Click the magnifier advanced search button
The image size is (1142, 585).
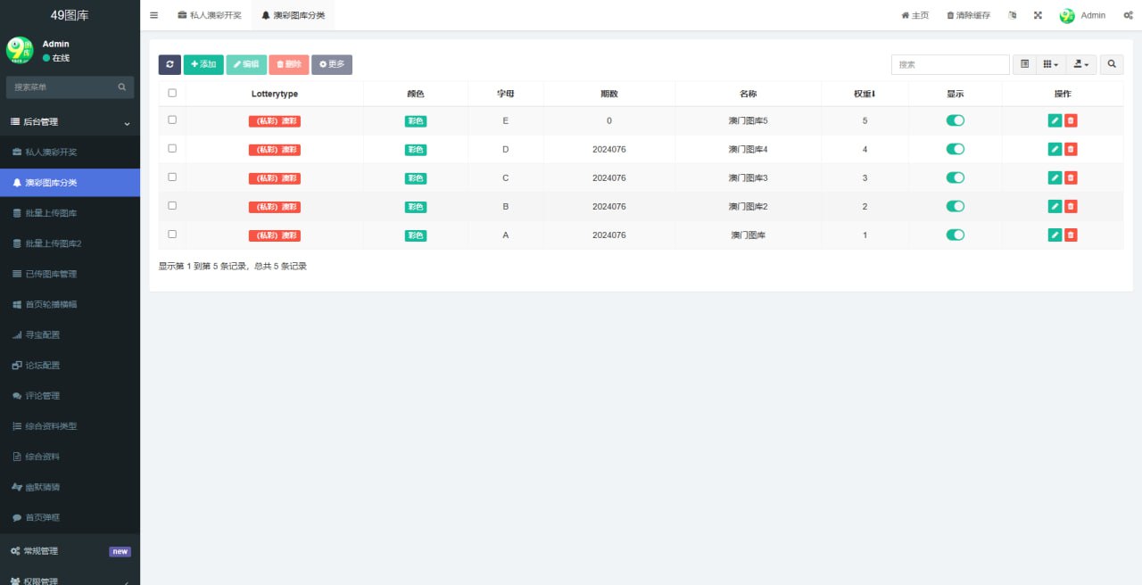[1112, 64]
